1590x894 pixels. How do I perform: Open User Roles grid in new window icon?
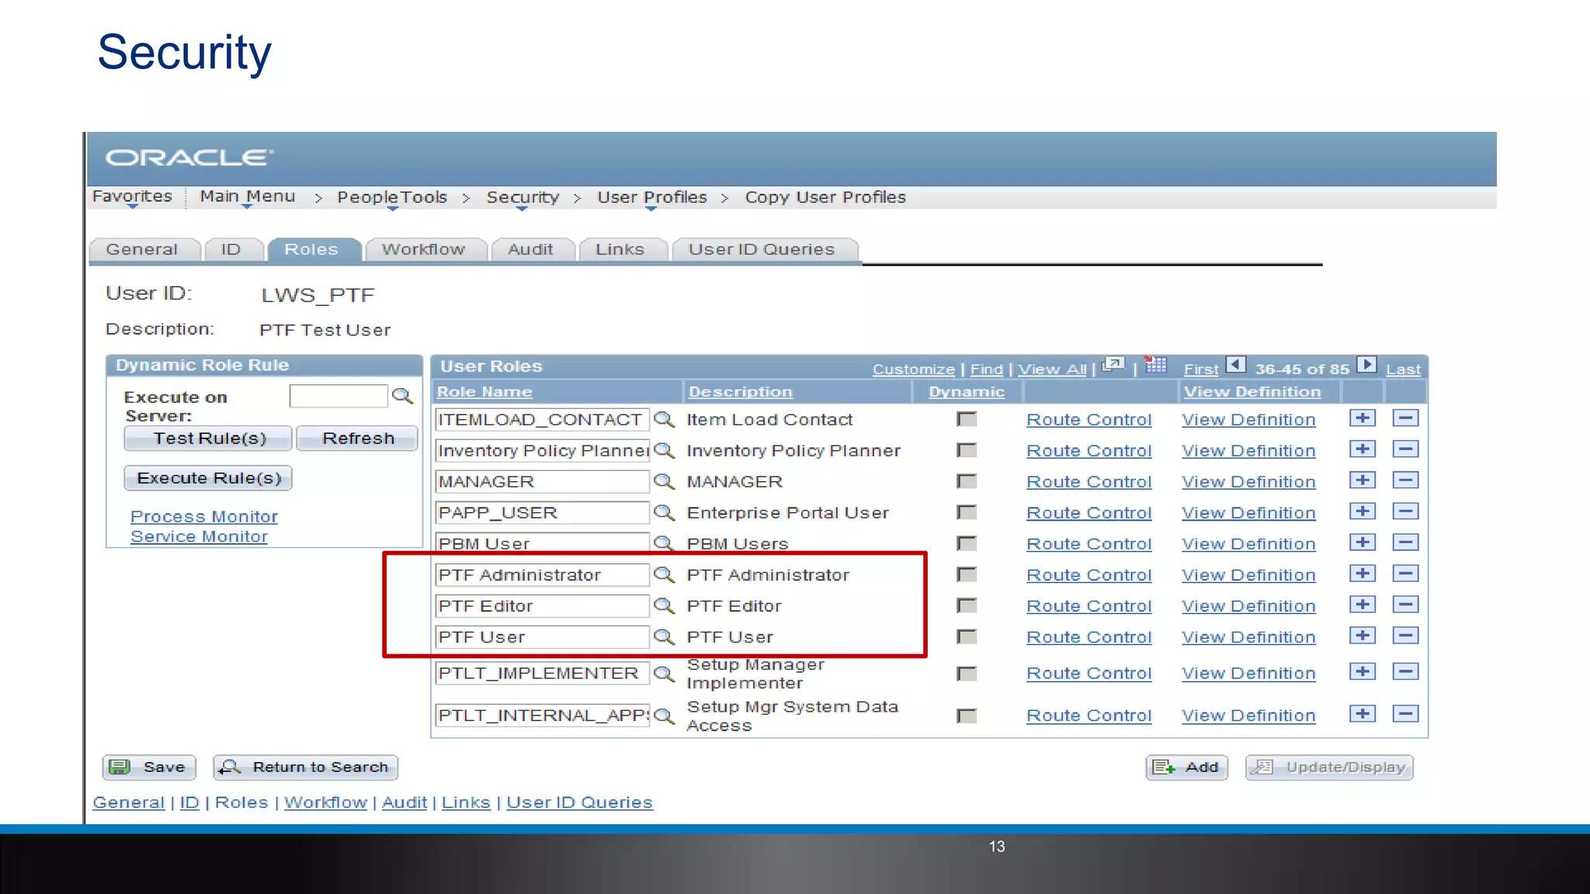coord(1113,365)
